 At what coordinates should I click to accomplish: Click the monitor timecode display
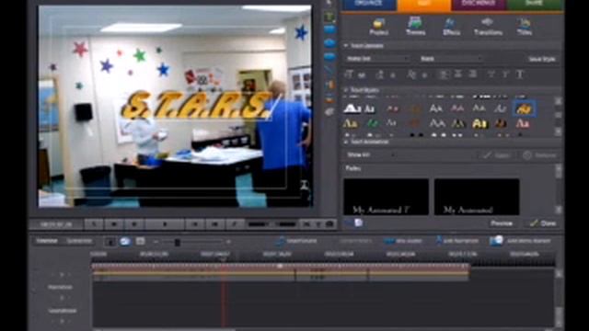56,224
